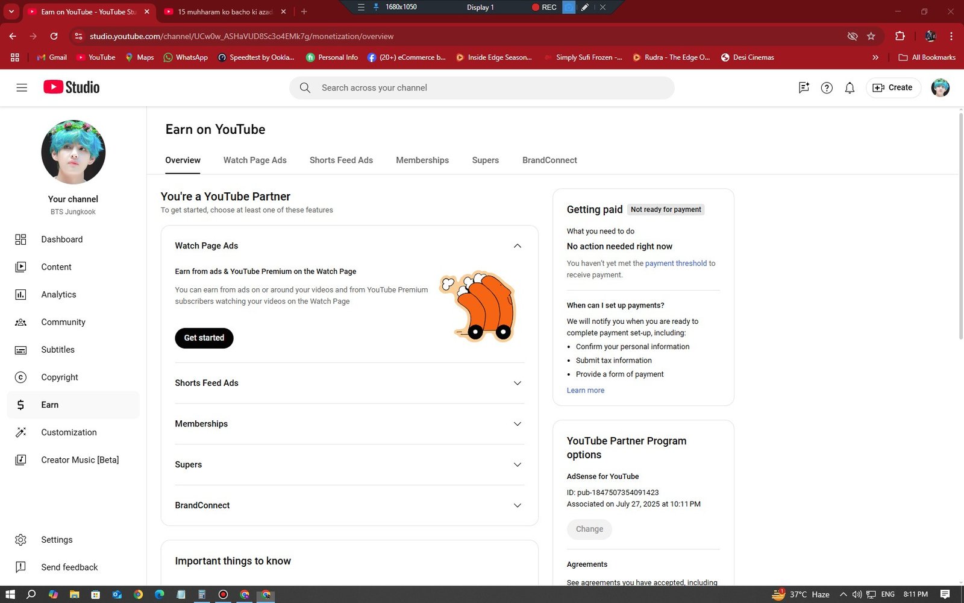Image resolution: width=964 pixels, height=603 pixels.
Task: Open the Speedtest by Ookla bookmark
Action: [x=256, y=57]
